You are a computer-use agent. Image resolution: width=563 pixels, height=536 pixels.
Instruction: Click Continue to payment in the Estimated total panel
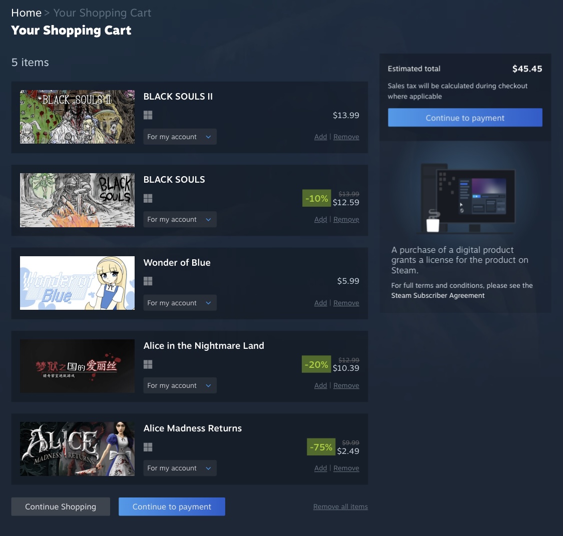coord(465,118)
